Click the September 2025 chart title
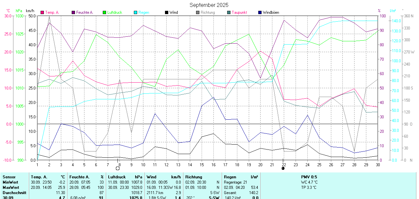419x199 pixels. (x=209, y=5)
